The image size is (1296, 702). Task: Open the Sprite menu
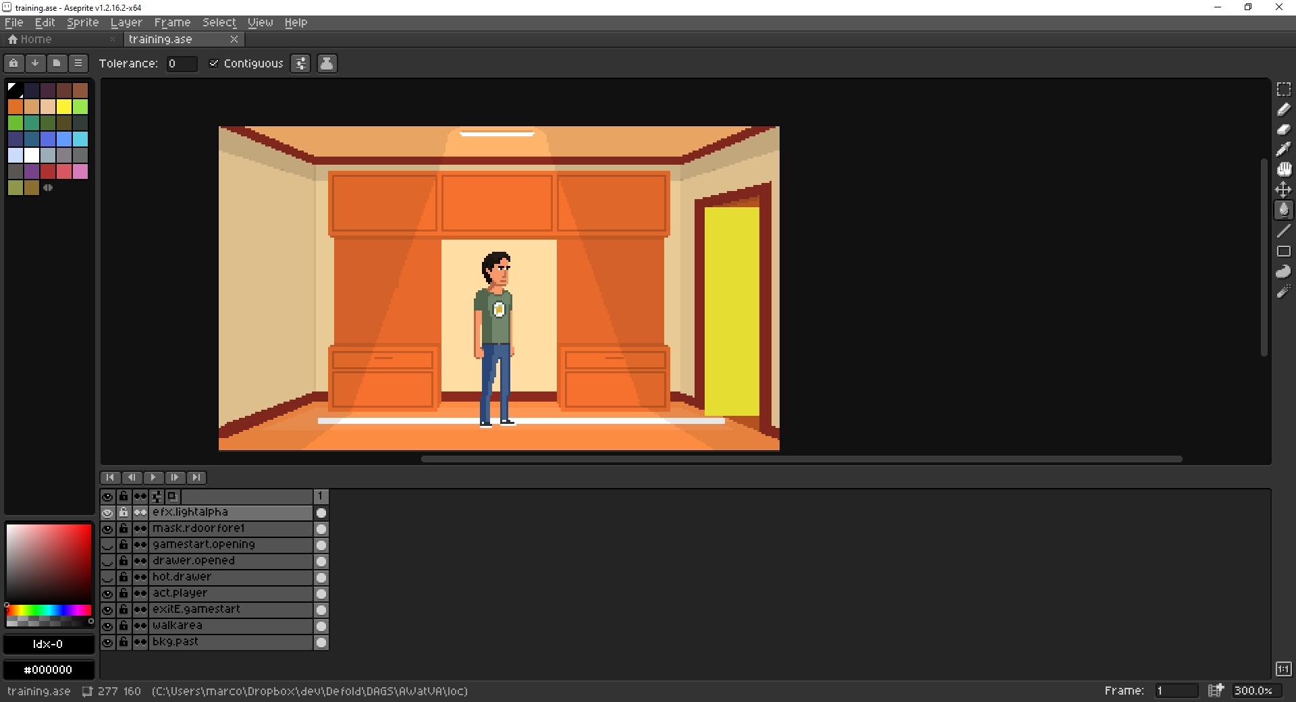tap(82, 22)
